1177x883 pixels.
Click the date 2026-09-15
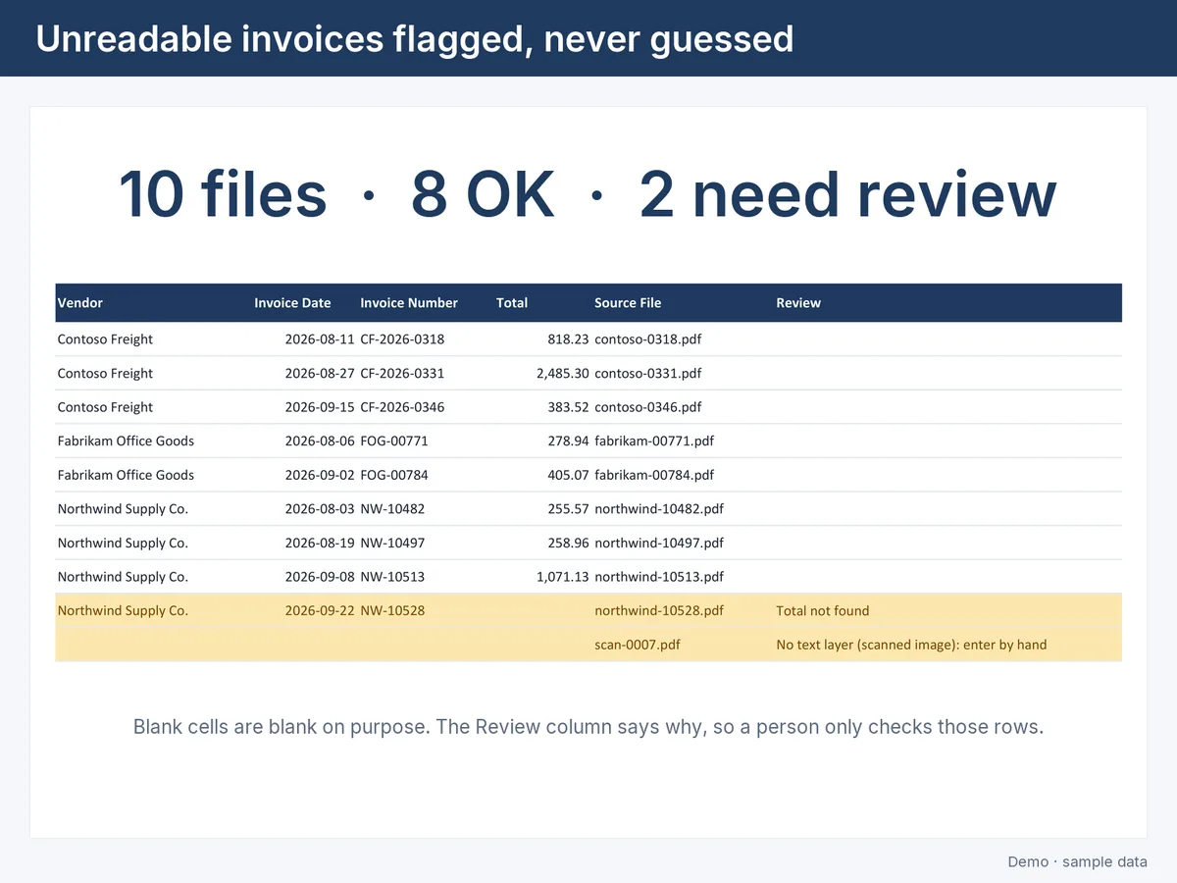(320, 407)
